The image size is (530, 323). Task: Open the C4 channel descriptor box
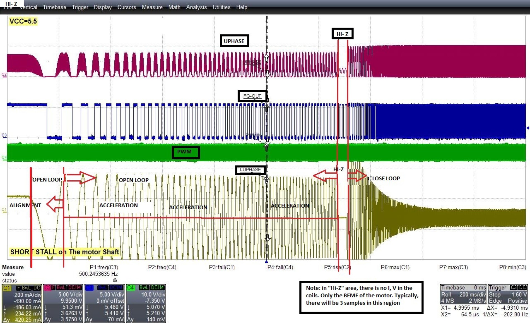(146, 303)
